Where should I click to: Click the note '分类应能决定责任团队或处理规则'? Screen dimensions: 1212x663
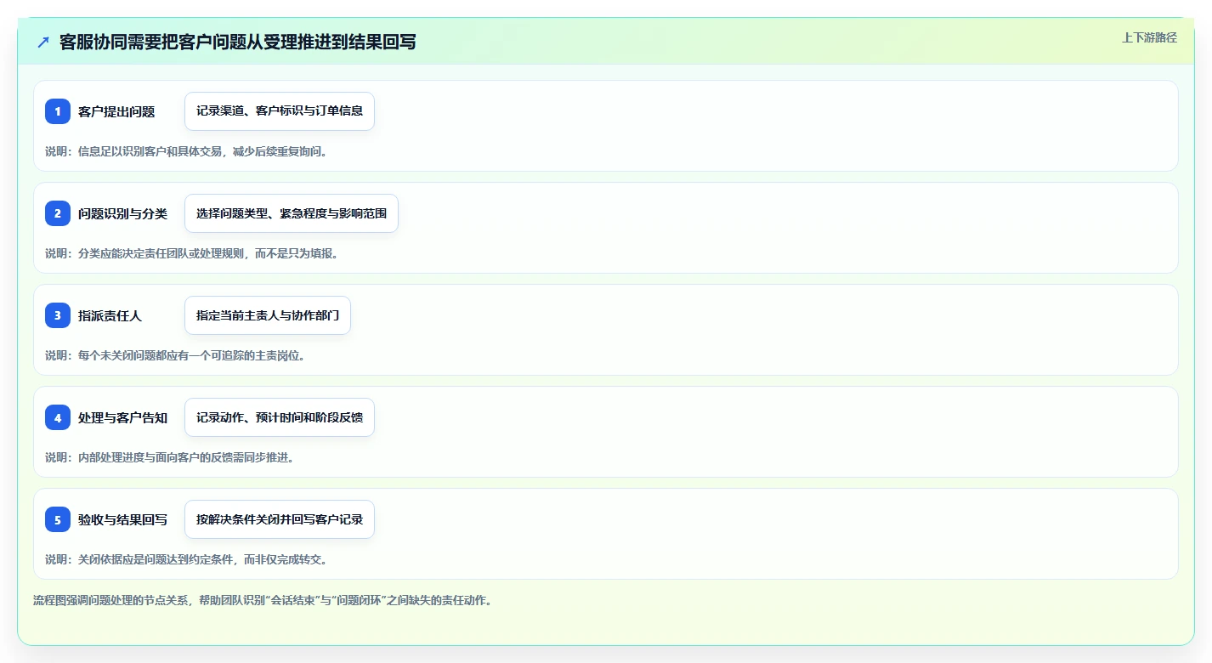pyautogui.click(x=161, y=253)
